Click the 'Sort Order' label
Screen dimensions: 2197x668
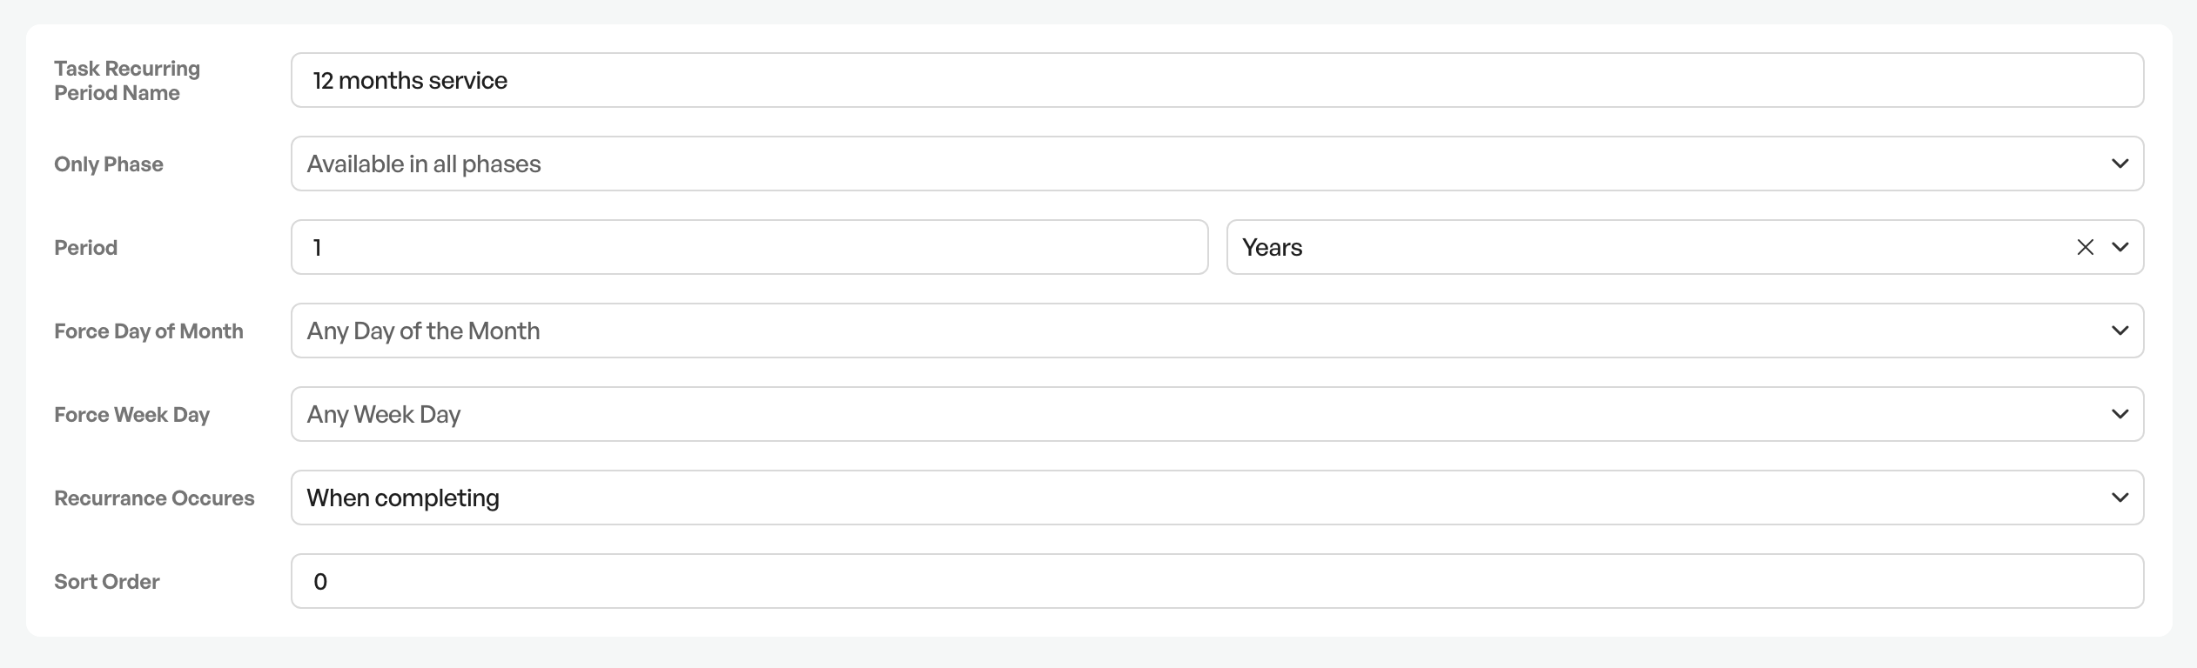tap(107, 582)
